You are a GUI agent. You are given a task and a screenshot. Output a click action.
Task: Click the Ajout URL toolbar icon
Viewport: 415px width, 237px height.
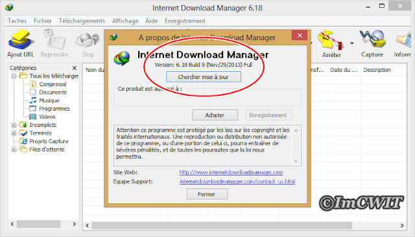coord(21,43)
